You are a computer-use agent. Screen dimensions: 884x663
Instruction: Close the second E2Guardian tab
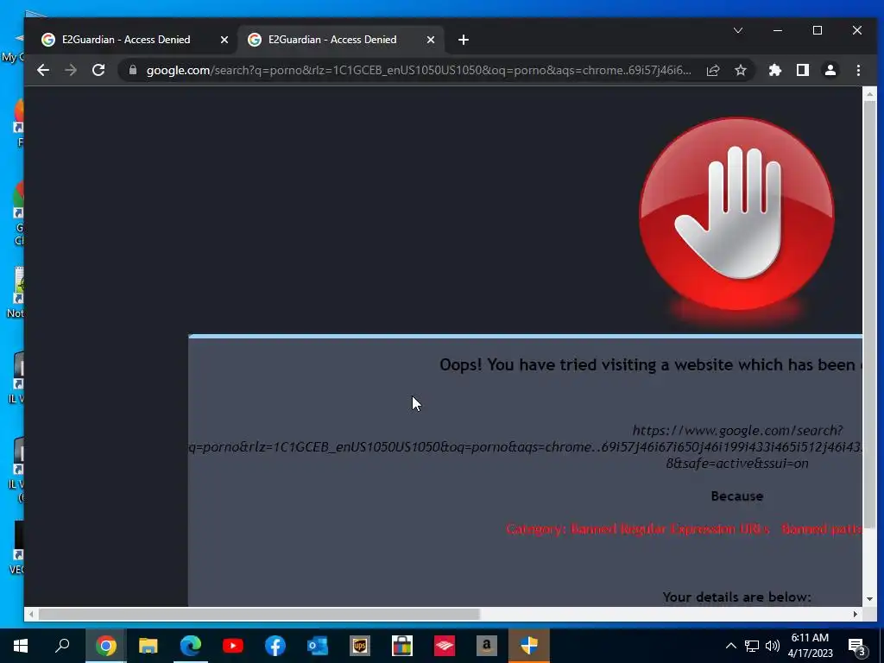(x=431, y=40)
